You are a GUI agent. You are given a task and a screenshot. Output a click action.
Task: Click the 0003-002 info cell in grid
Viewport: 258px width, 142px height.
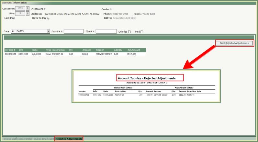23,54
